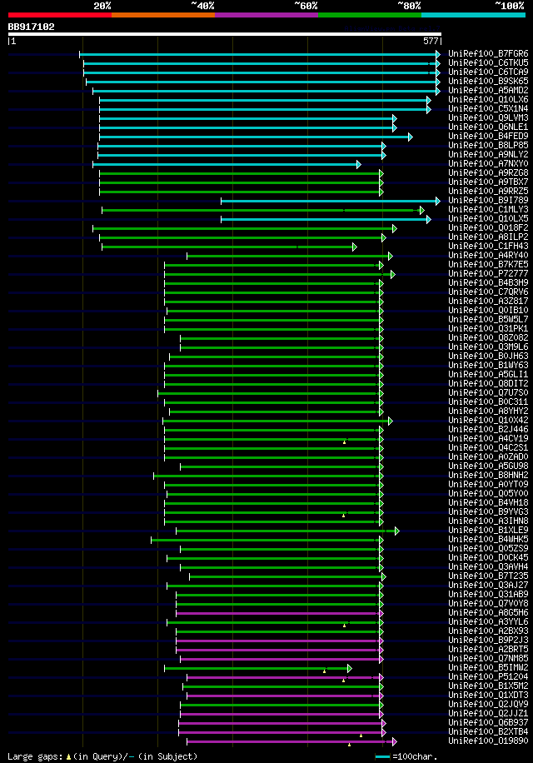Click arrowhead of the UniRef100_A7NXY0 alignment

coord(359,164)
